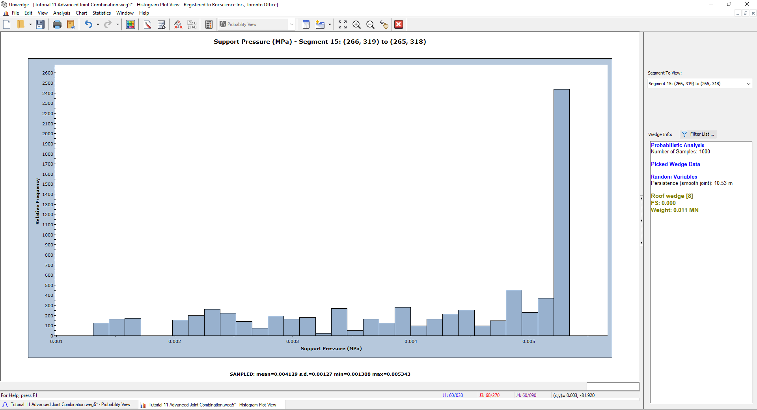The width and height of the screenshot is (757, 410).
Task: Click the Picked Wedge Data heading
Action: pyautogui.click(x=675, y=164)
